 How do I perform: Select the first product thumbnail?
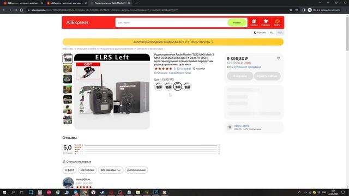coord(68,59)
